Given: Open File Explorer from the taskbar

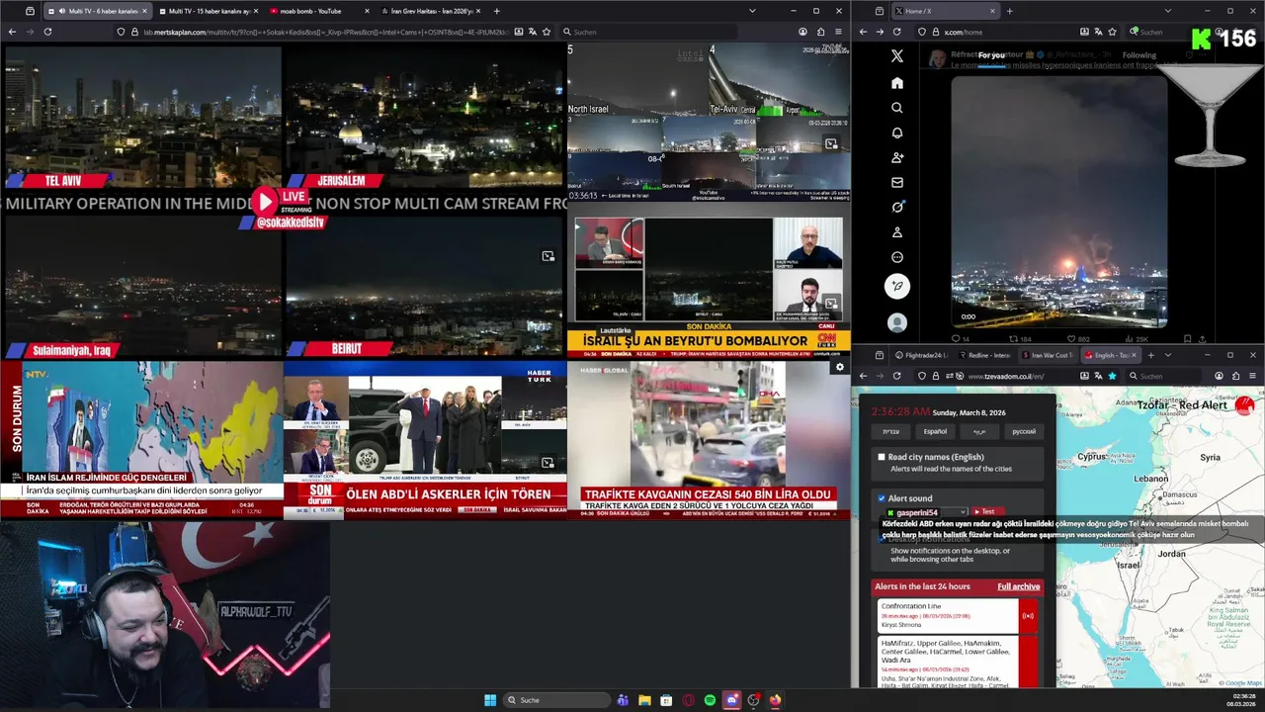Looking at the screenshot, I should tap(644, 700).
